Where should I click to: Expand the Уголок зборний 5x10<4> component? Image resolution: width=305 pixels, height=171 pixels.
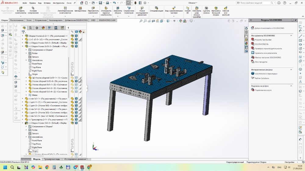tap(26, 81)
